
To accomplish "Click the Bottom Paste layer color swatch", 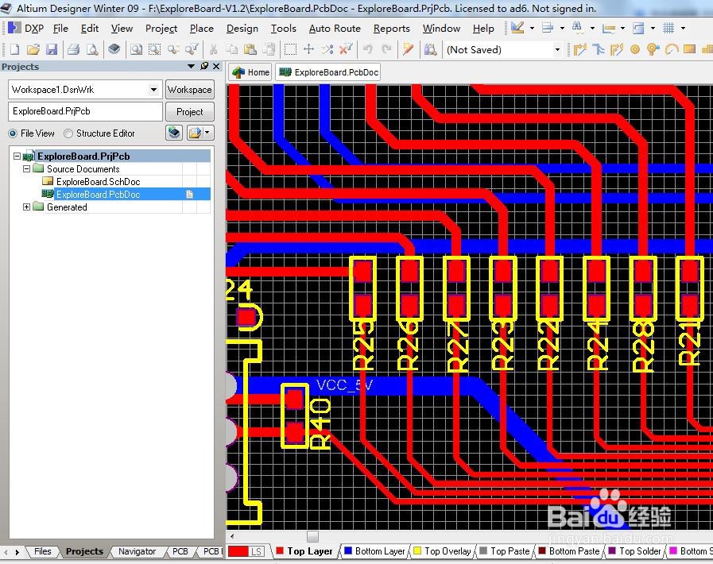I will [542, 550].
